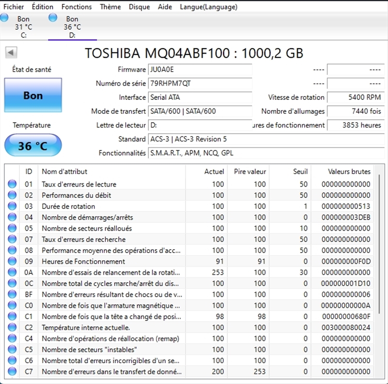Click the status icon for attribute 0C

(12, 283)
